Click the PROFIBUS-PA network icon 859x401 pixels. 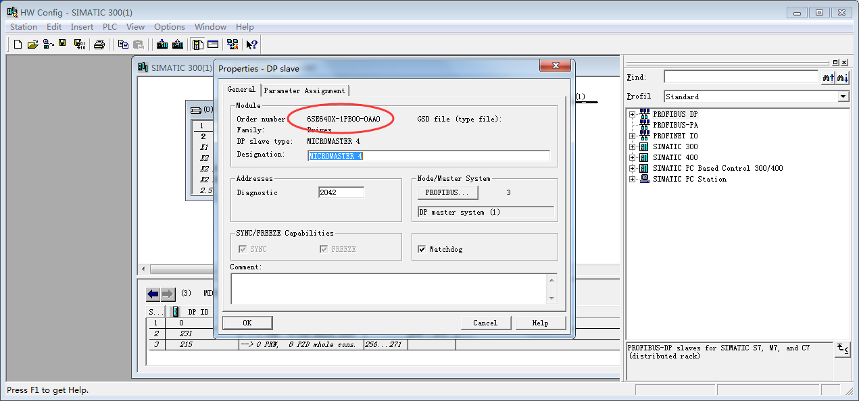point(644,125)
